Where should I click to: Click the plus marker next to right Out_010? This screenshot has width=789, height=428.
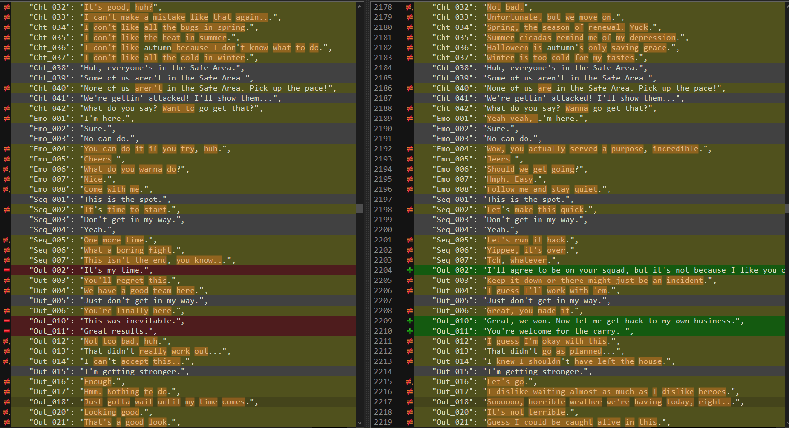(409, 321)
